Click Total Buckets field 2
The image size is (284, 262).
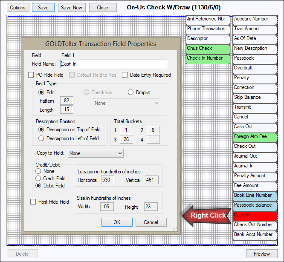point(153,130)
